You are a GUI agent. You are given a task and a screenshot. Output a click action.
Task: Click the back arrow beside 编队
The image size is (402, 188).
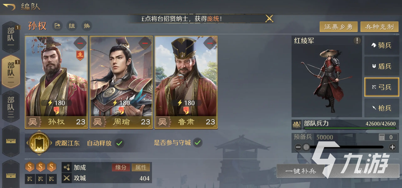pyautogui.click(x=9, y=6)
